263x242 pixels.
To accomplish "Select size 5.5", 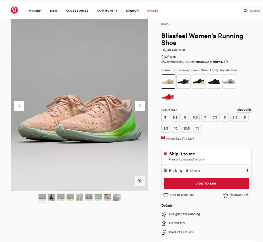I will click(x=175, y=117).
